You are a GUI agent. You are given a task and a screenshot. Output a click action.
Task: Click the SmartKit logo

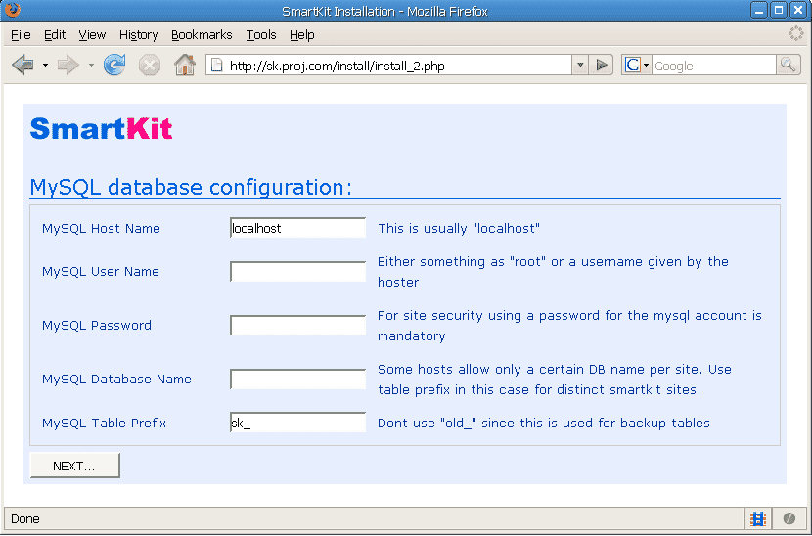coord(101,128)
